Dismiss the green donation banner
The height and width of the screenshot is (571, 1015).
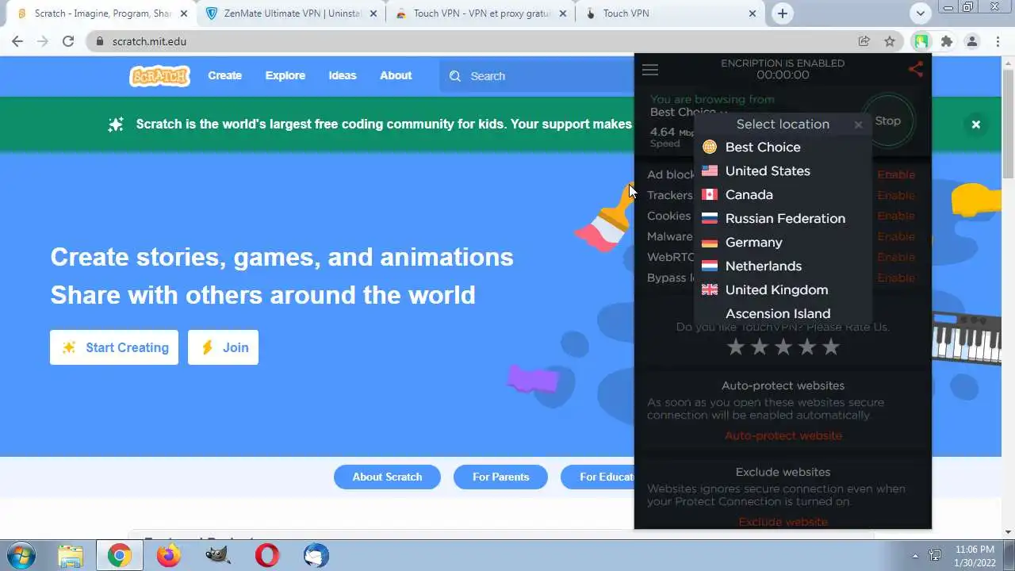coord(976,125)
